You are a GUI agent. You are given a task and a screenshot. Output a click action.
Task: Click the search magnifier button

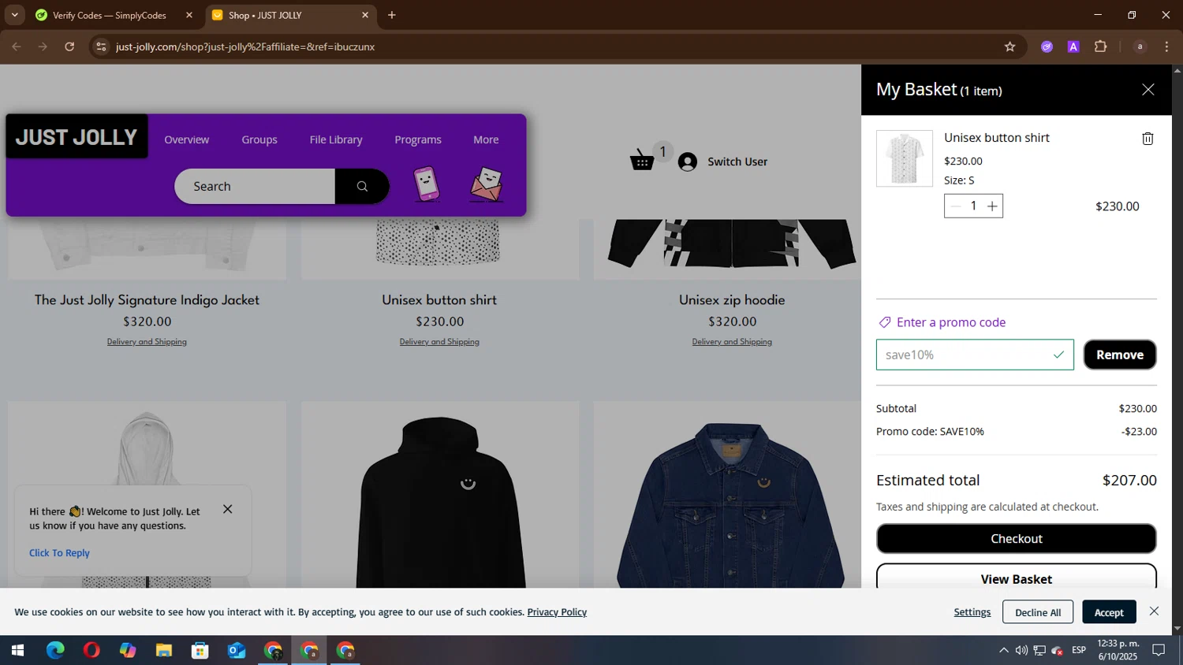[362, 186]
